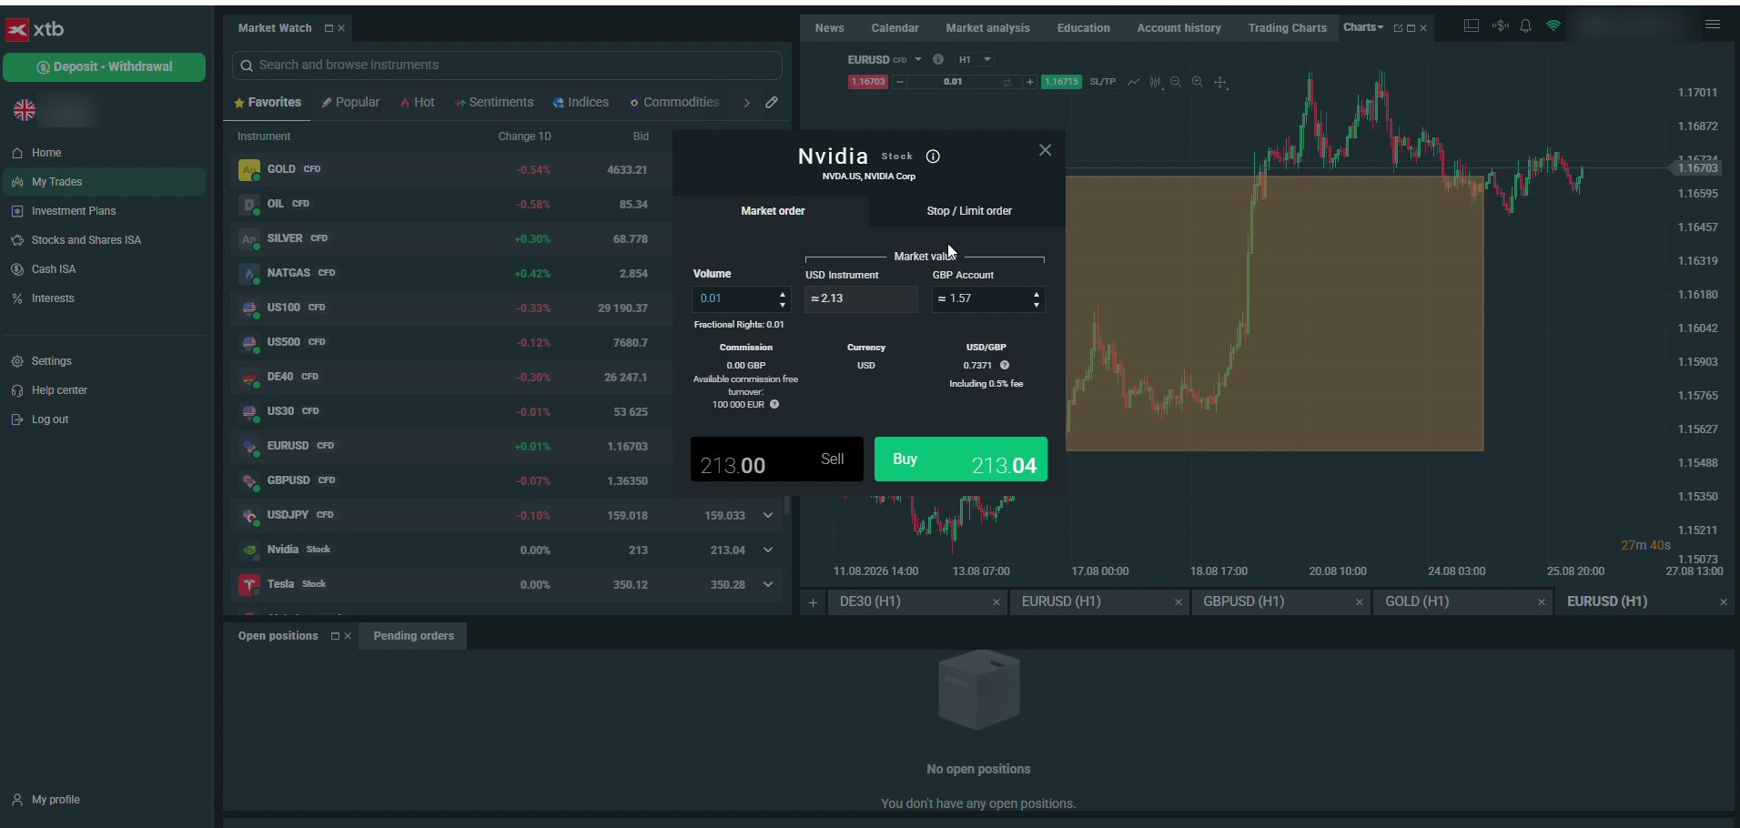This screenshot has height=828, width=1740.
Task: Open the H1 timeframe dropdown
Action: click(974, 59)
